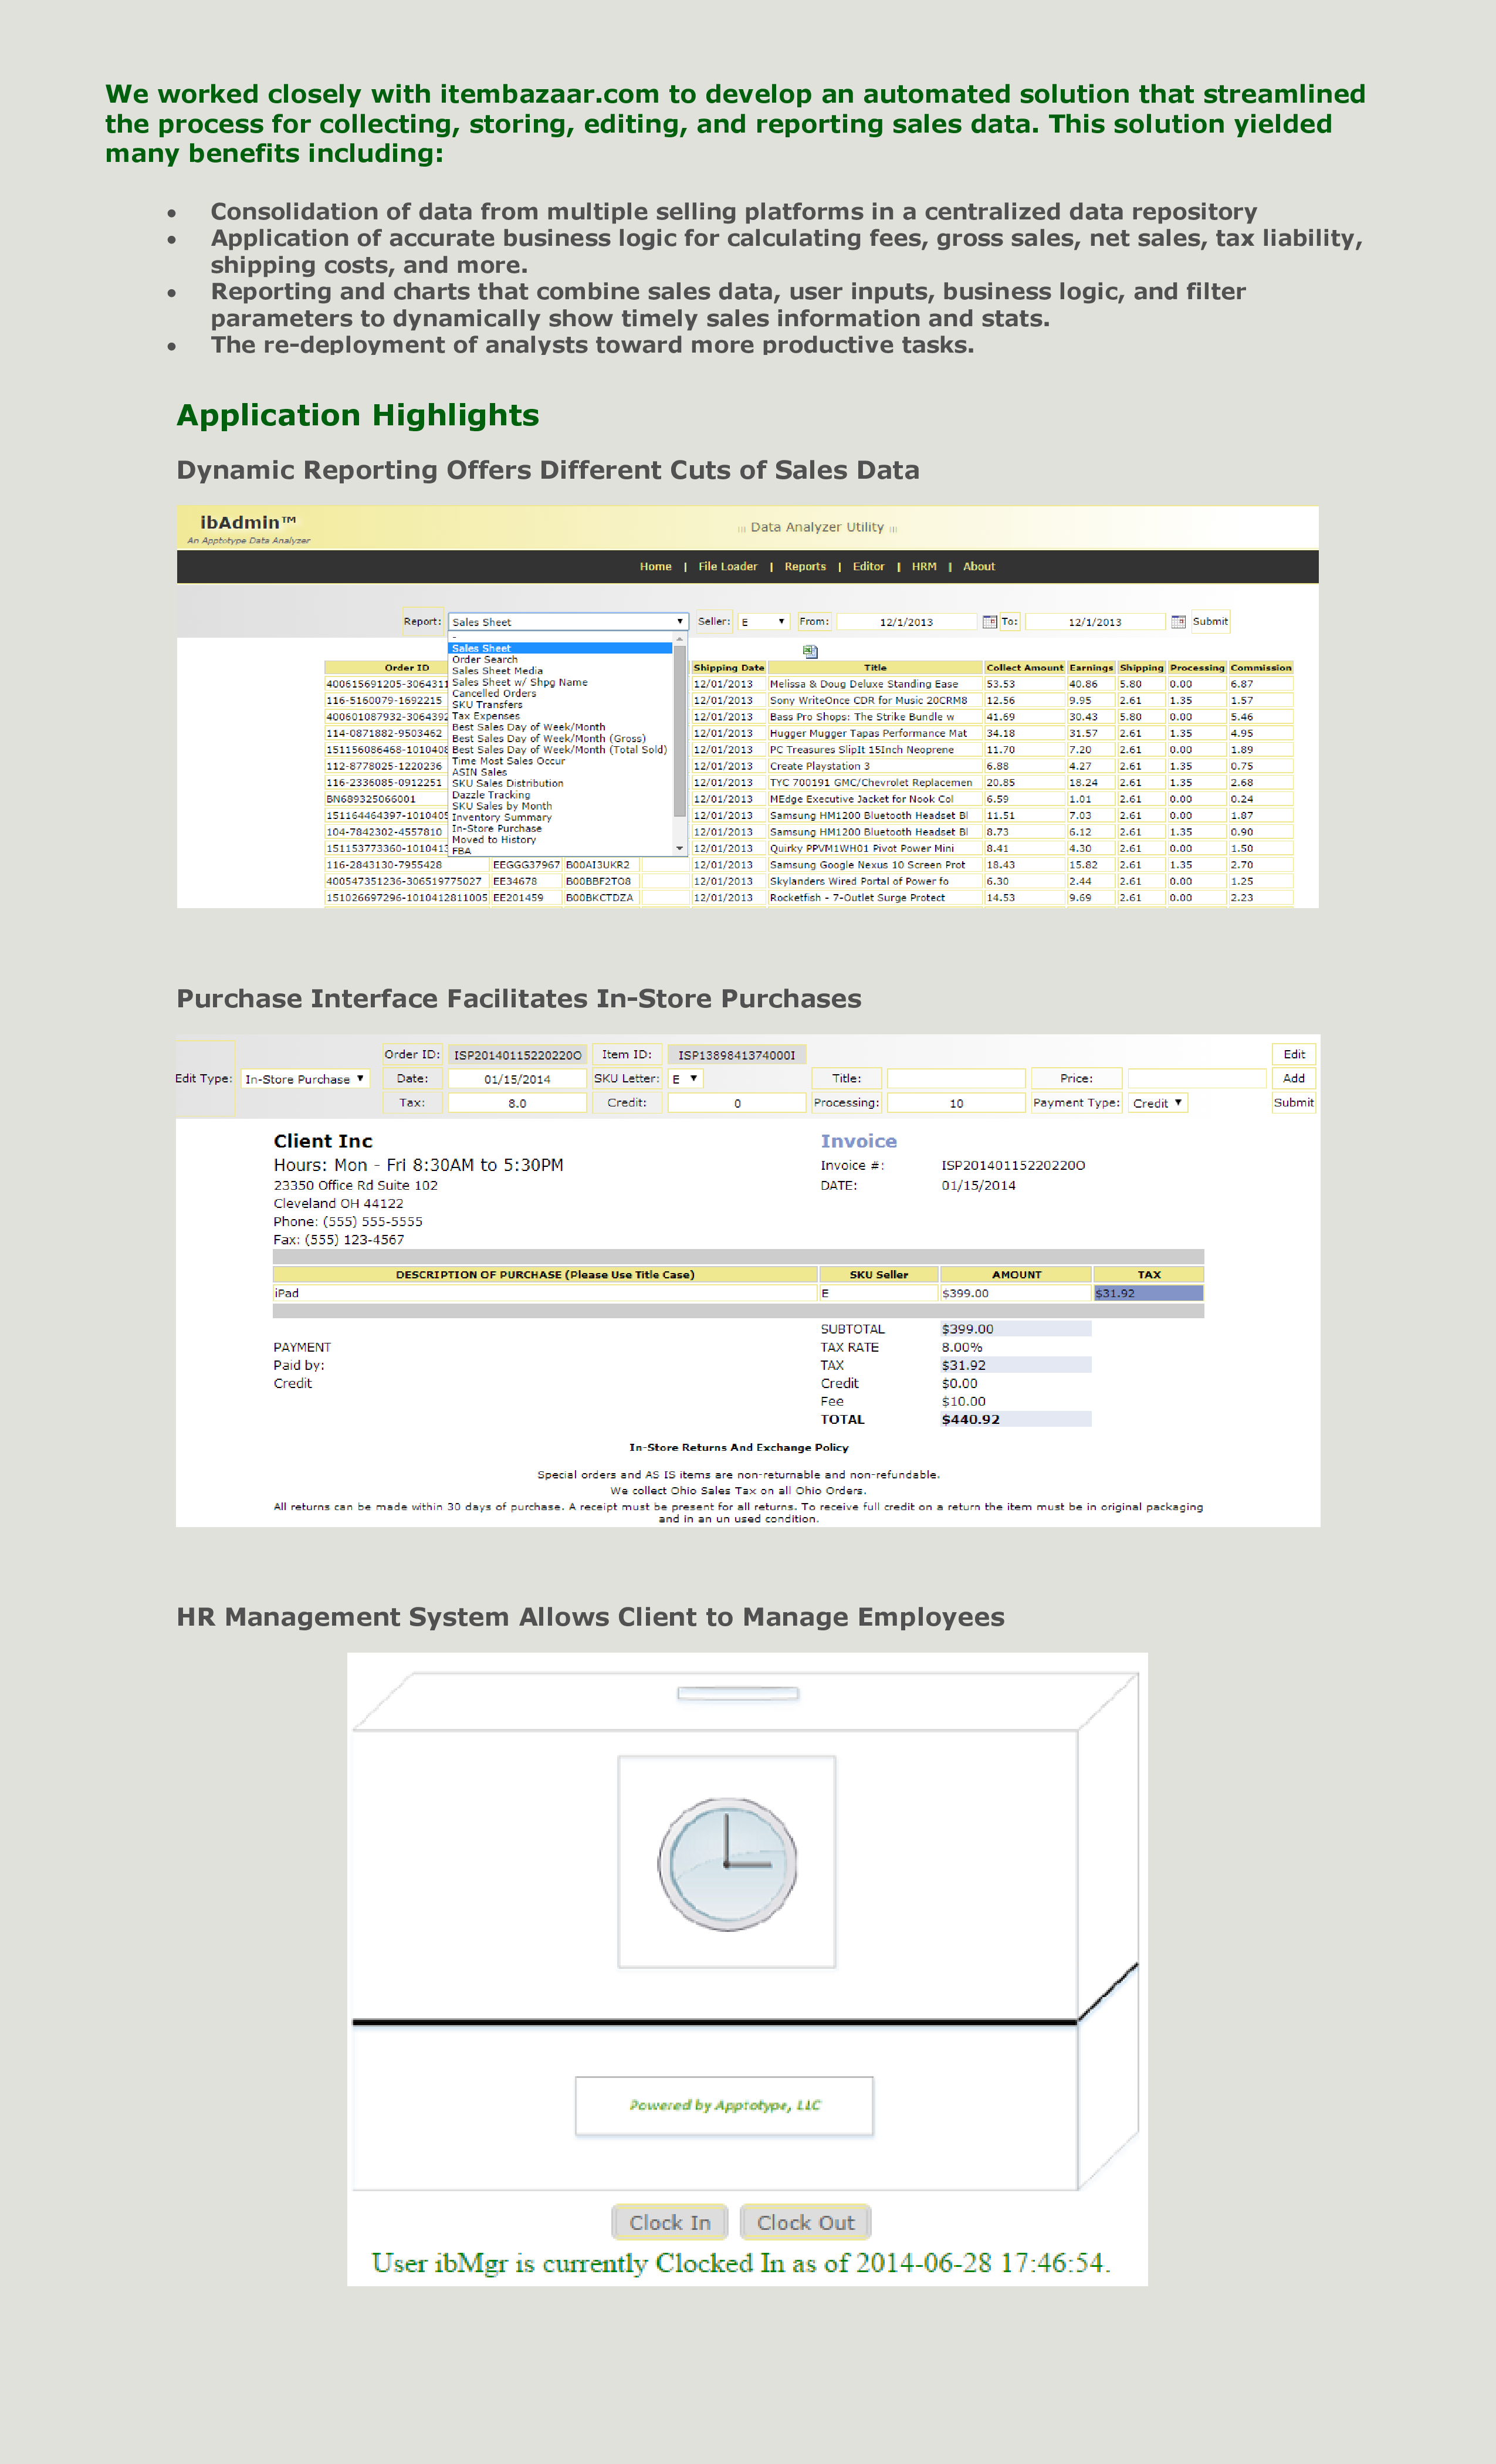Select In-Store Purchase in the report list
The width and height of the screenshot is (1496, 2464).
click(560, 828)
